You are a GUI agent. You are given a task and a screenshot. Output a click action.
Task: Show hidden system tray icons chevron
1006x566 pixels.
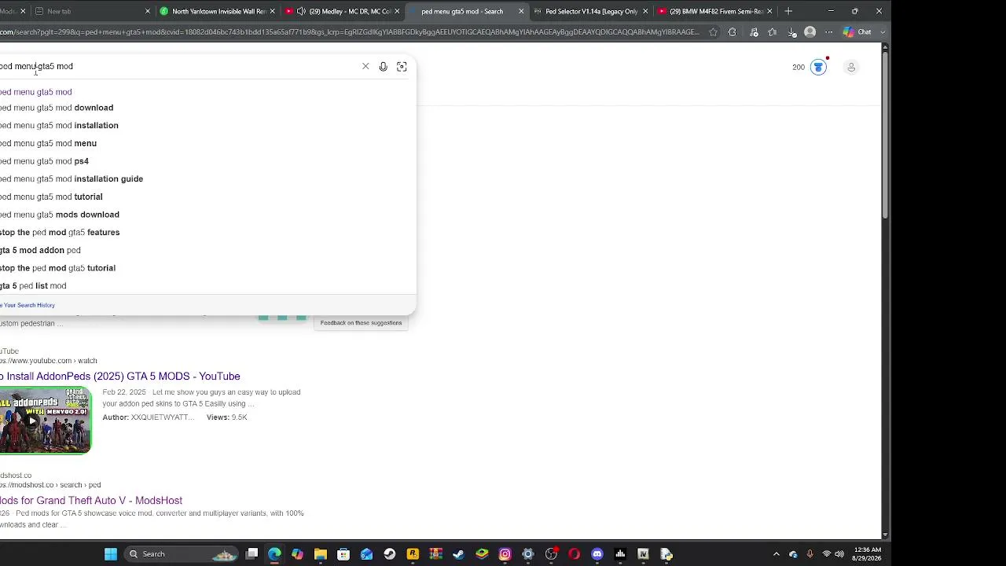[x=777, y=554]
